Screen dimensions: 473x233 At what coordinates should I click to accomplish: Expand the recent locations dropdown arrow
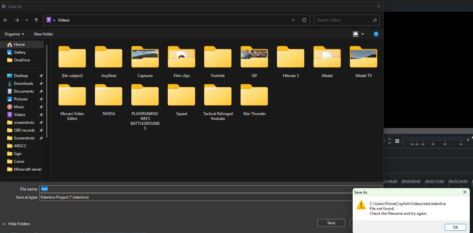tap(27, 20)
